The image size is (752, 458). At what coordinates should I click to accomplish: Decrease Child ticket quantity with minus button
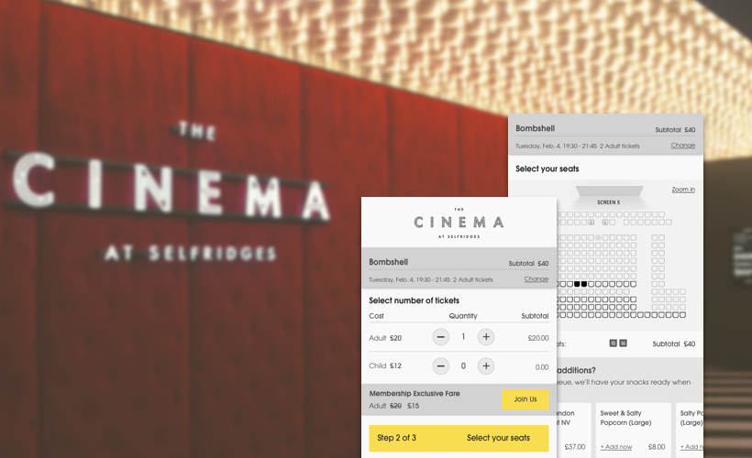441,366
